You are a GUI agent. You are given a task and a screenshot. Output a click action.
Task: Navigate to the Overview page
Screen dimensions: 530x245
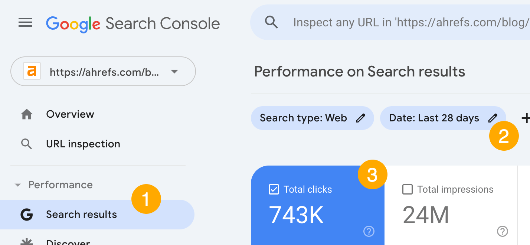(x=70, y=114)
